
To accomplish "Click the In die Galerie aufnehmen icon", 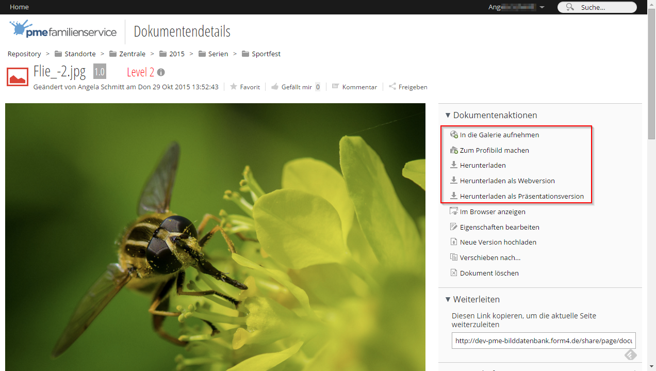I will (x=454, y=135).
